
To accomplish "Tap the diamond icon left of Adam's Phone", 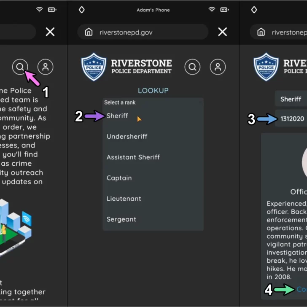I will coord(82,10).
